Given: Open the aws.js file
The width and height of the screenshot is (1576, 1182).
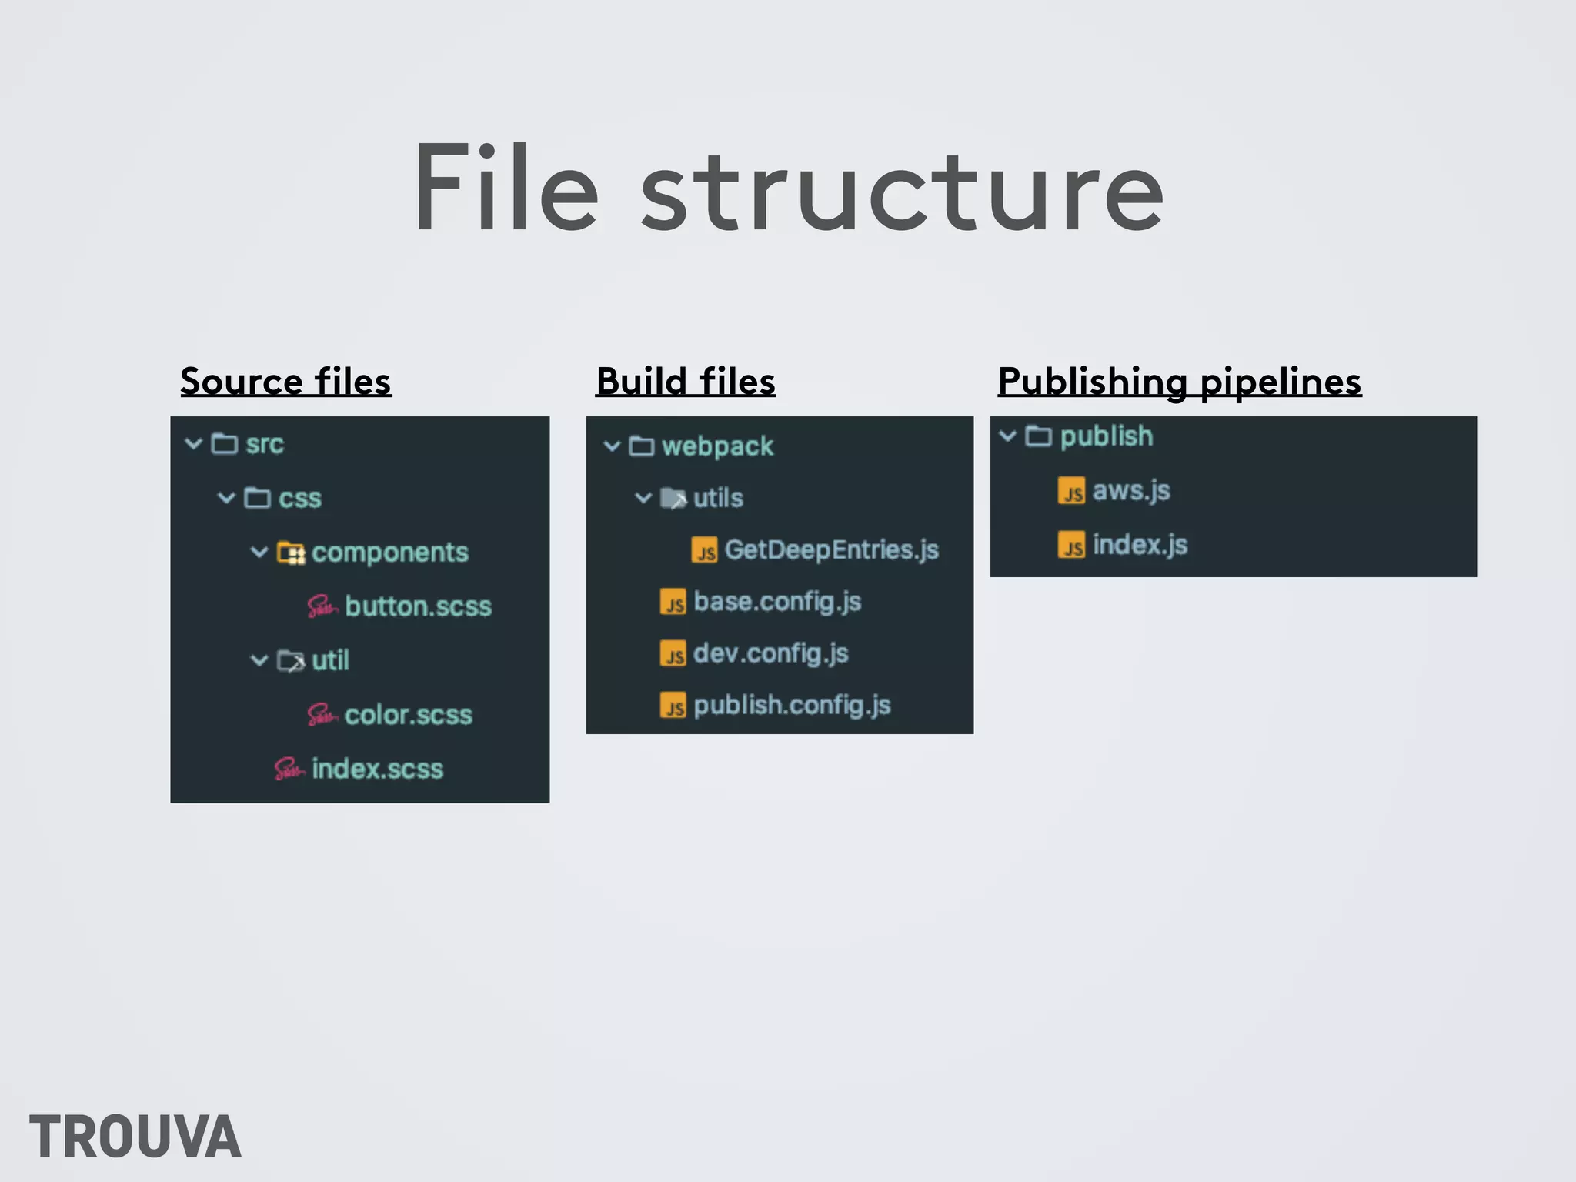Looking at the screenshot, I should 1131,491.
